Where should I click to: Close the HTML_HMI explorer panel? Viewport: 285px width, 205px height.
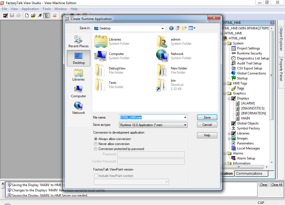272,23
